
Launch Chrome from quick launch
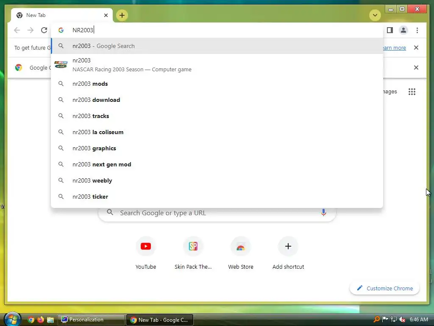pos(31,320)
